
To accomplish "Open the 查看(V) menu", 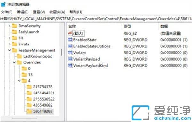I will (39, 12).
